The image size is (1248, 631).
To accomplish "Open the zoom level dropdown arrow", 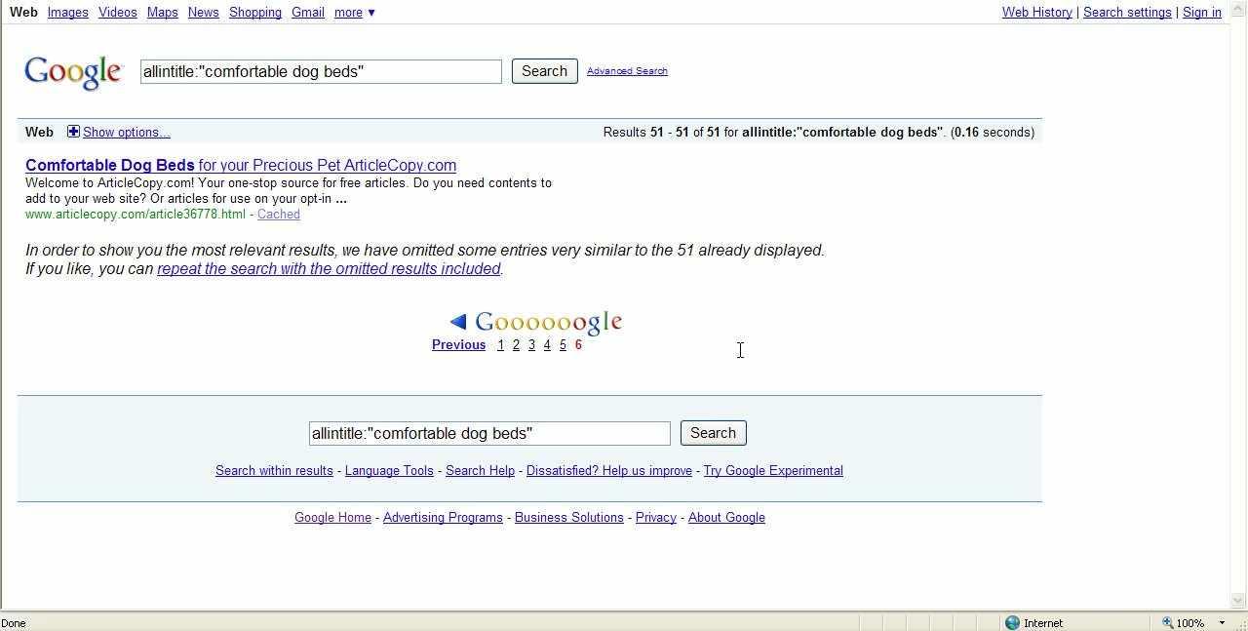I will (x=1222, y=623).
